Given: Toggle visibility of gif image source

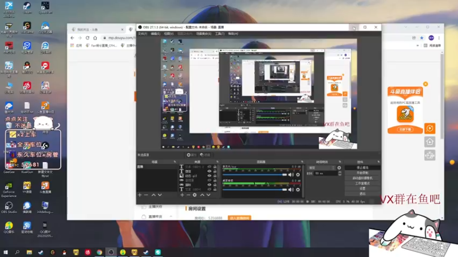Looking at the screenshot, I should 209,176.
